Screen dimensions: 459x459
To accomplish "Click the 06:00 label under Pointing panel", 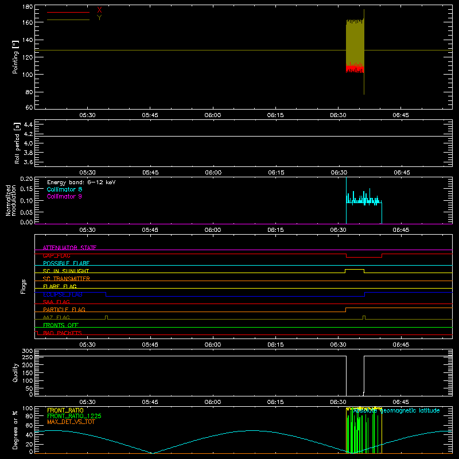I will click(x=213, y=115).
